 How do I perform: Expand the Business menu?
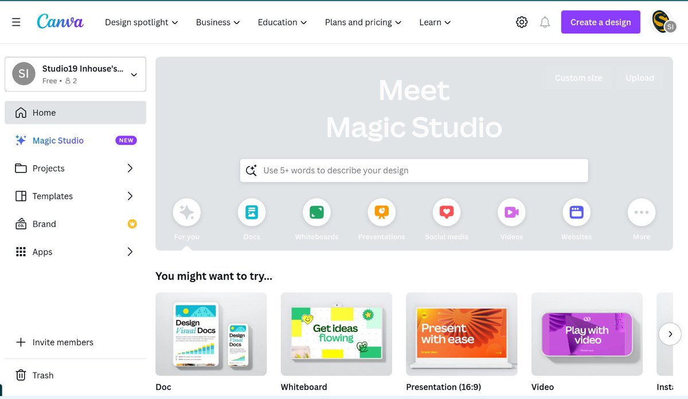click(218, 22)
